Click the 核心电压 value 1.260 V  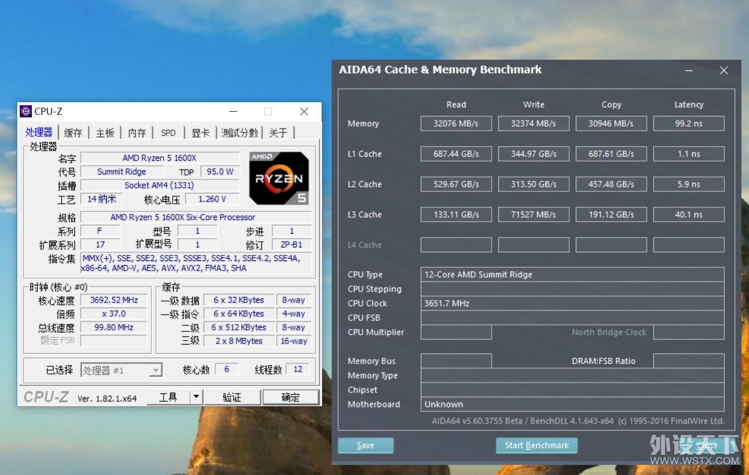tap(212, 199)
